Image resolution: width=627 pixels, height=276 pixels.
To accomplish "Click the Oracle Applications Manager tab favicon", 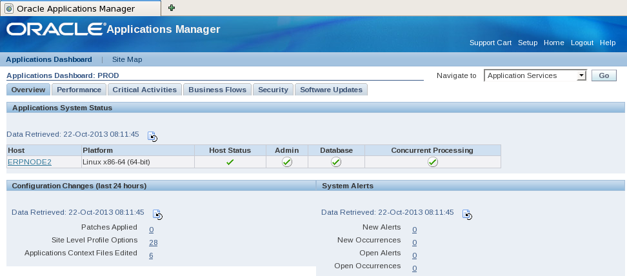I will [9, 8].
